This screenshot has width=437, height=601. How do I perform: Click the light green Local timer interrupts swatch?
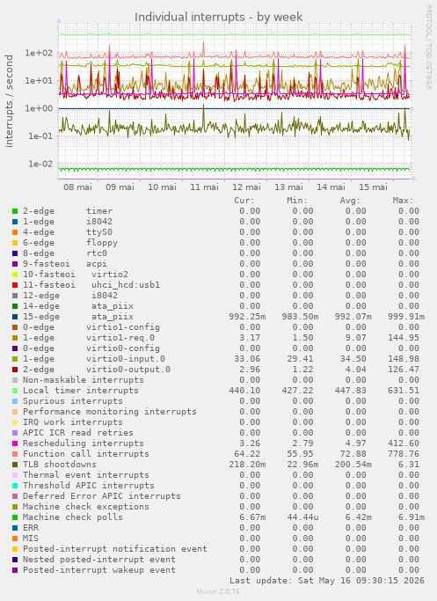coord(15,391)
